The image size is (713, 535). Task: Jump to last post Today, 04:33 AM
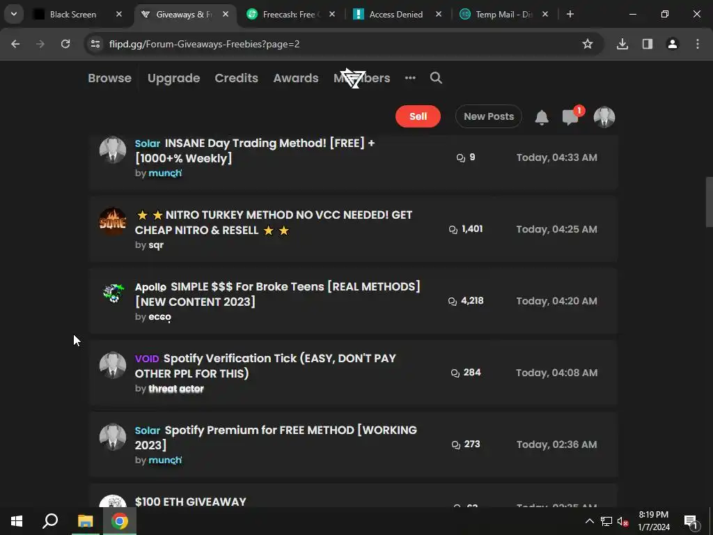556,157
